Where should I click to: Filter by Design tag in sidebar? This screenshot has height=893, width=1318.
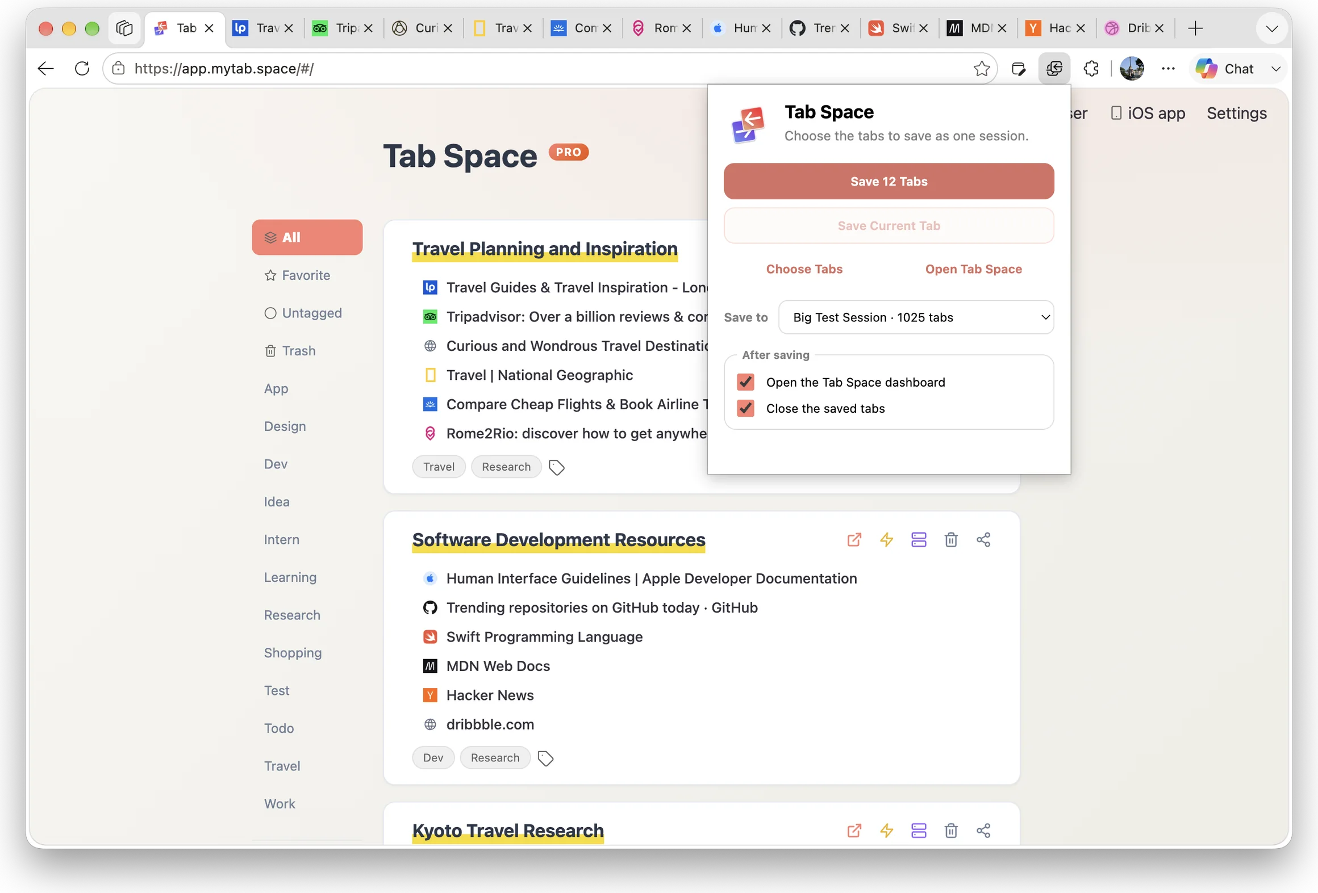tap(285, 426)
